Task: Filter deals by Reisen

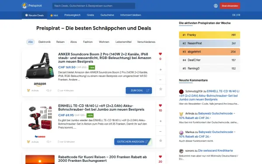Action: 60,42
